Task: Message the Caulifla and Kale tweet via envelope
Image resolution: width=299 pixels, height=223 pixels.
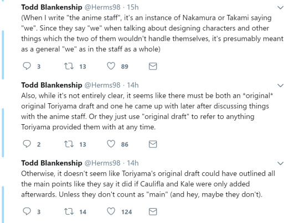Action: 153,212
